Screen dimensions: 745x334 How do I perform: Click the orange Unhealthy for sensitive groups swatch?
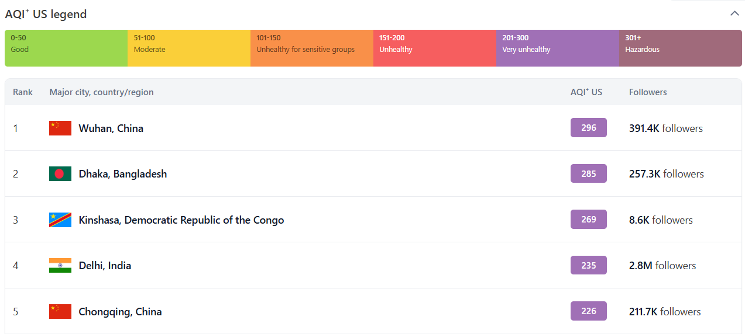[312, 48]
